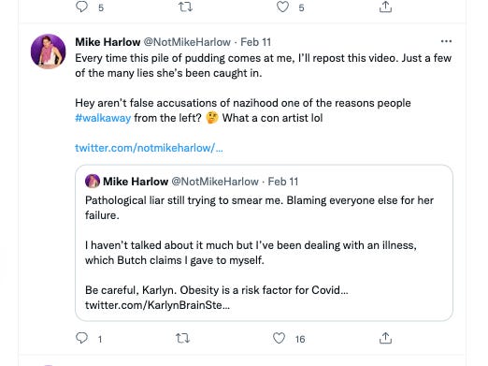Screen dimensions: 488x366
Task: Retweet the previous tweet above
Action: click(x=185, y=7)
